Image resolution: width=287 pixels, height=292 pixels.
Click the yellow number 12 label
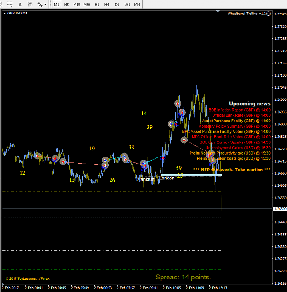pyautogui.click(x=22, y=173)
